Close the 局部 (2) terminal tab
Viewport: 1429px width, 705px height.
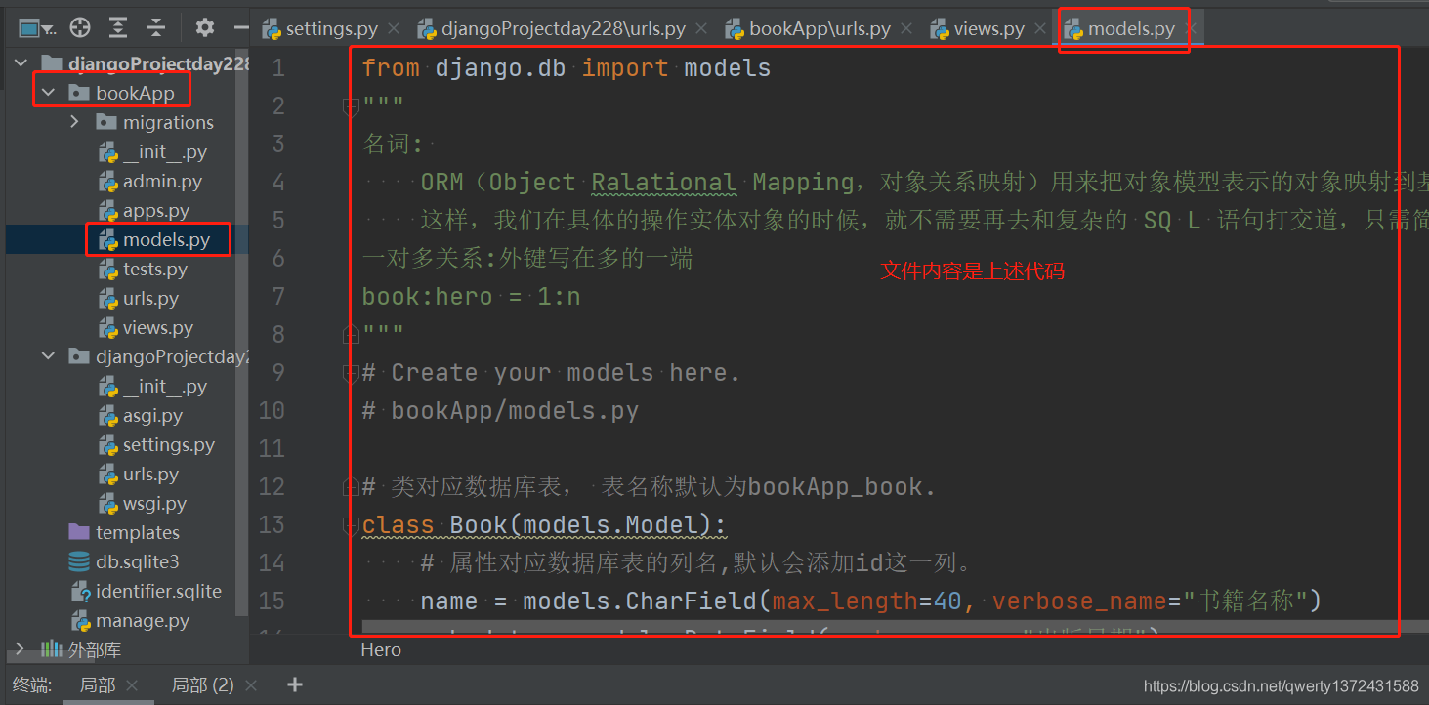pos(251,686)
